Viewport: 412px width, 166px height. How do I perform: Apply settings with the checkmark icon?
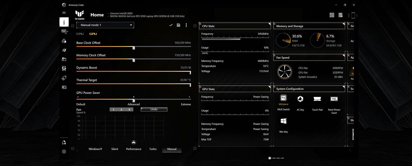coord(171,25)
